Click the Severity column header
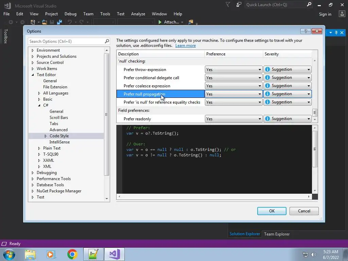348x261 pixels. (x=288, y=54)
